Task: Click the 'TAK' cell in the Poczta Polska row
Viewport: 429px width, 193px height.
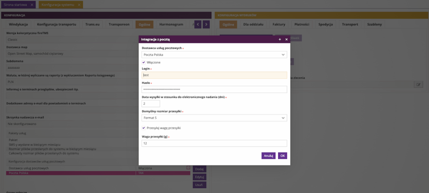Action: click(163, 173)
